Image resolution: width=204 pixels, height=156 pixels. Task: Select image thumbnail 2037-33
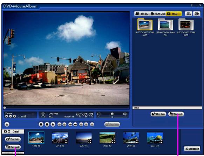pyautogui.click(x=155, y=138)
